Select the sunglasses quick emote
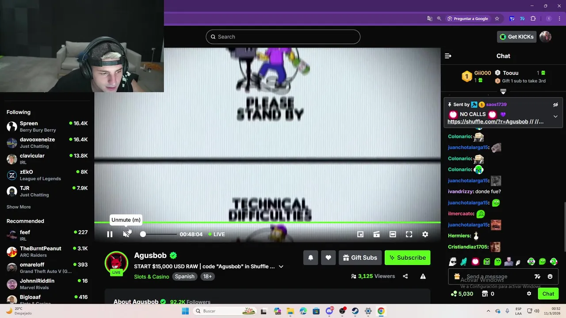566x318 pixels. [x=453, y=262]
